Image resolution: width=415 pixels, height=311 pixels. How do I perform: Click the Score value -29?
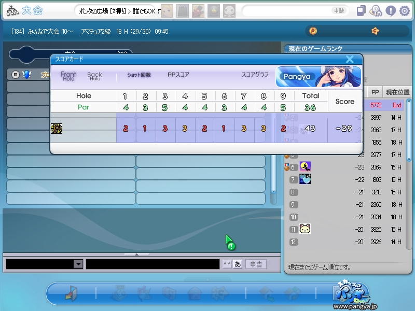(344, 128)
